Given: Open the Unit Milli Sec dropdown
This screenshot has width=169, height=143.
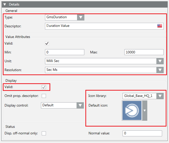Looking at the screenshot, I should (x=160, y=61).
